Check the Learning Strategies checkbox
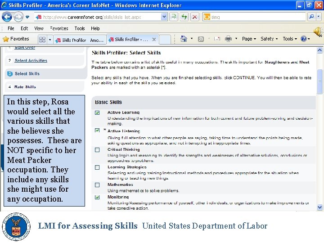 pyautogui.click(x=97, y=167)
